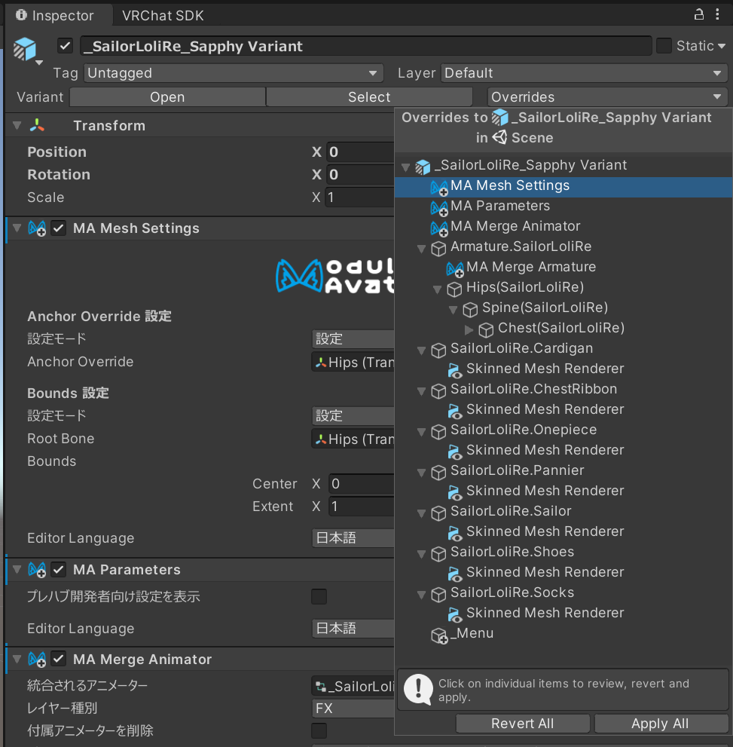The width and height of the screenshot is (733, 747).
Task: Click Skinned Mesh Renderer icon under Shoes
Action: pos(454,574)
